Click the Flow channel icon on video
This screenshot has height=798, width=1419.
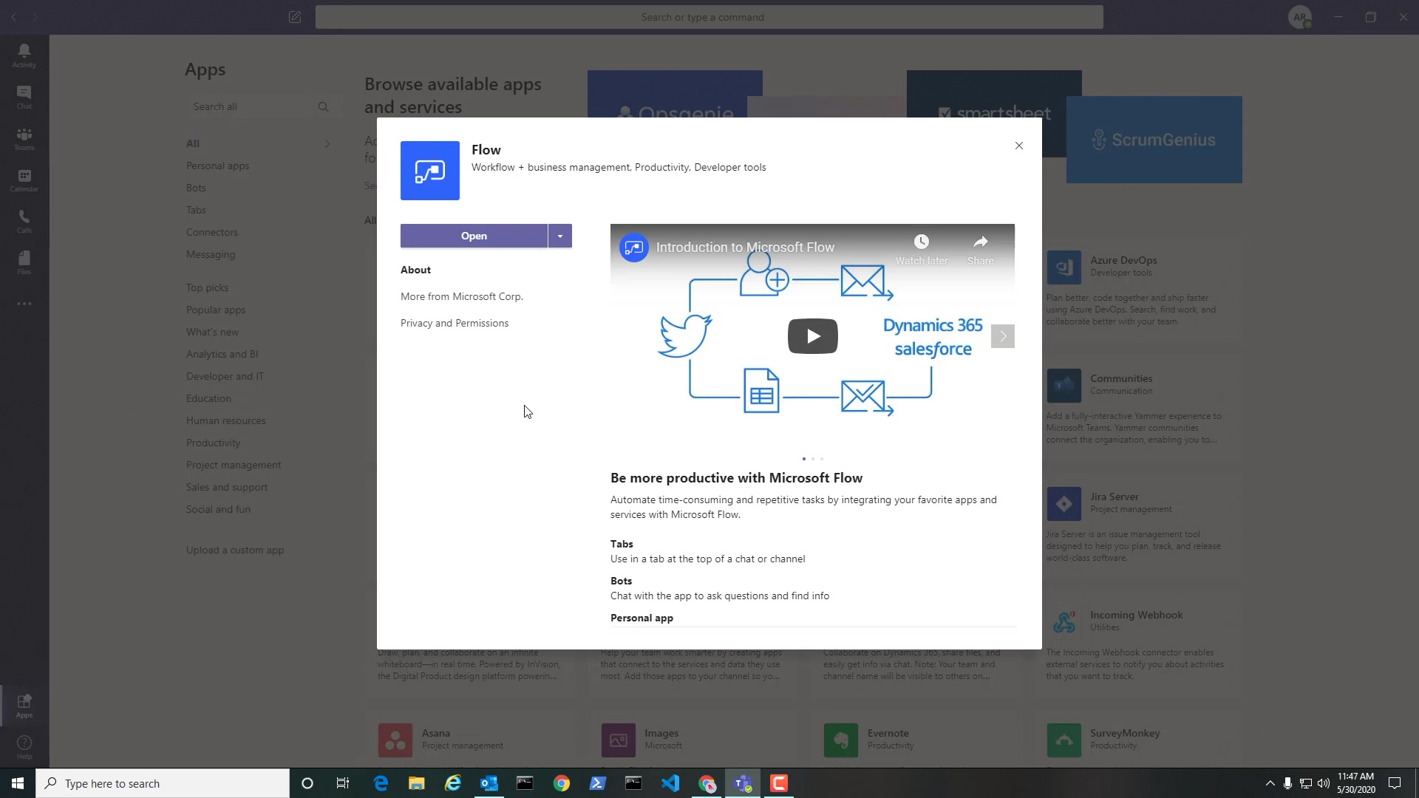coord(633,248)
